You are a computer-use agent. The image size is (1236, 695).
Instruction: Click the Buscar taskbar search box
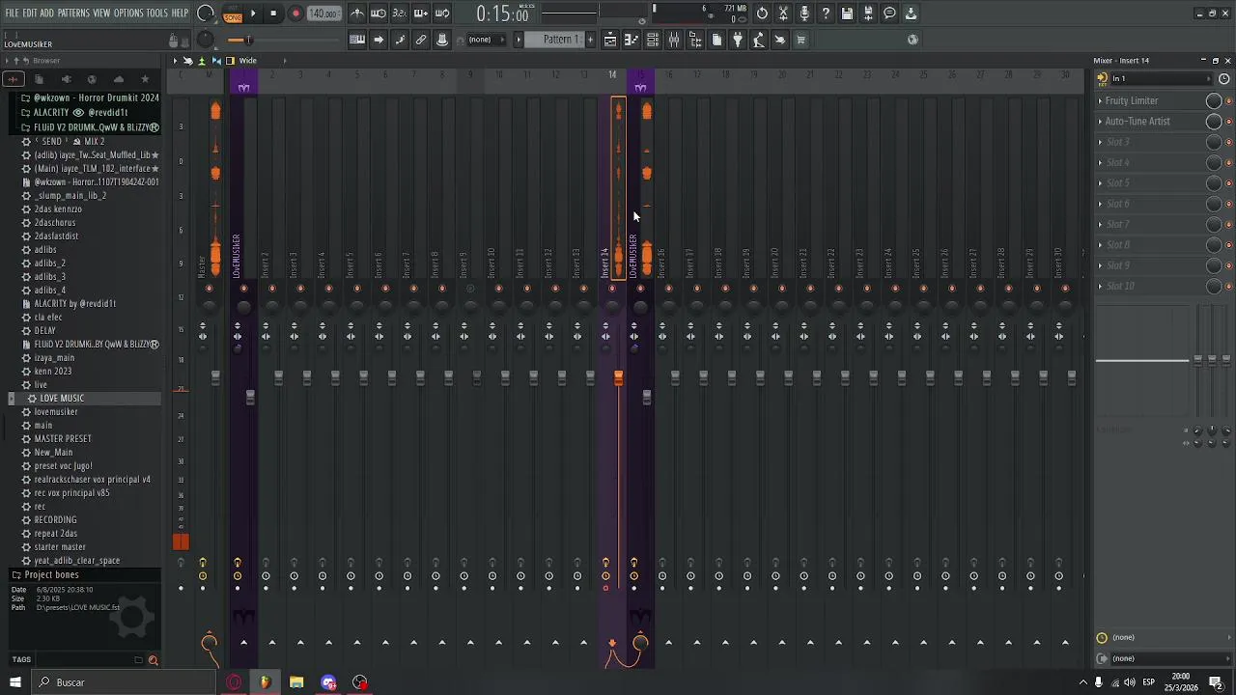[124, 682]
